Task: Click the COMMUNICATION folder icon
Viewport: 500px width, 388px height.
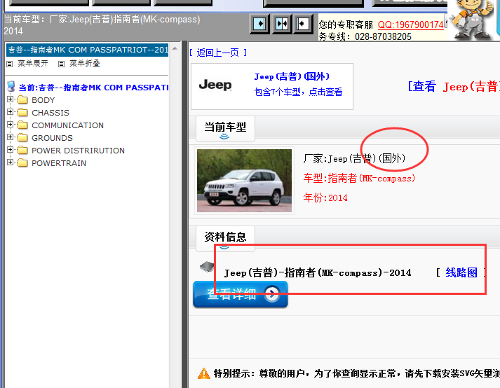Action: (x=22, y=125)
